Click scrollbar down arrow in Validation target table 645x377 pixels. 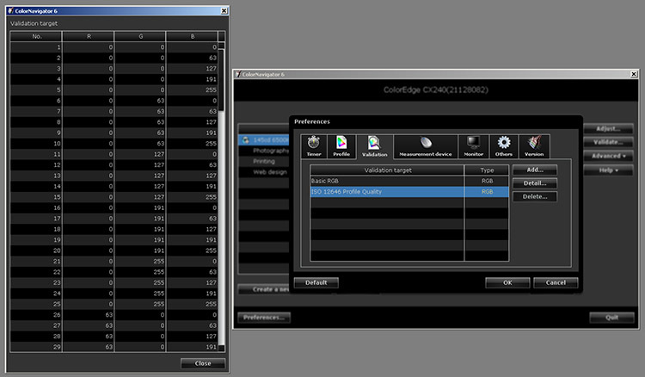coord(221,349)
